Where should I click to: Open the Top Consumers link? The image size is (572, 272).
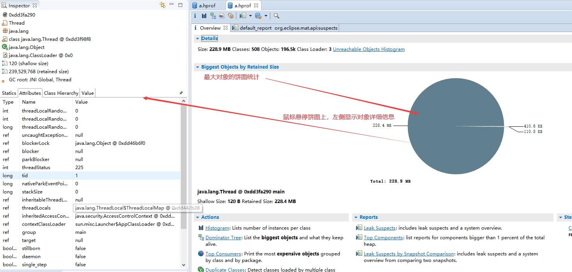coord(223,254)
